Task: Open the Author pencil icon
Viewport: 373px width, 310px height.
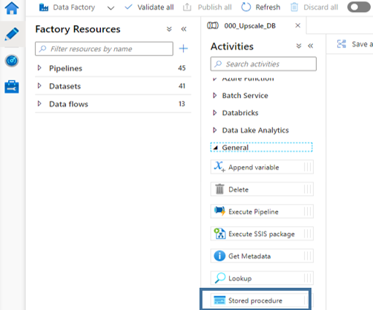Action: [x=12, y=34]
